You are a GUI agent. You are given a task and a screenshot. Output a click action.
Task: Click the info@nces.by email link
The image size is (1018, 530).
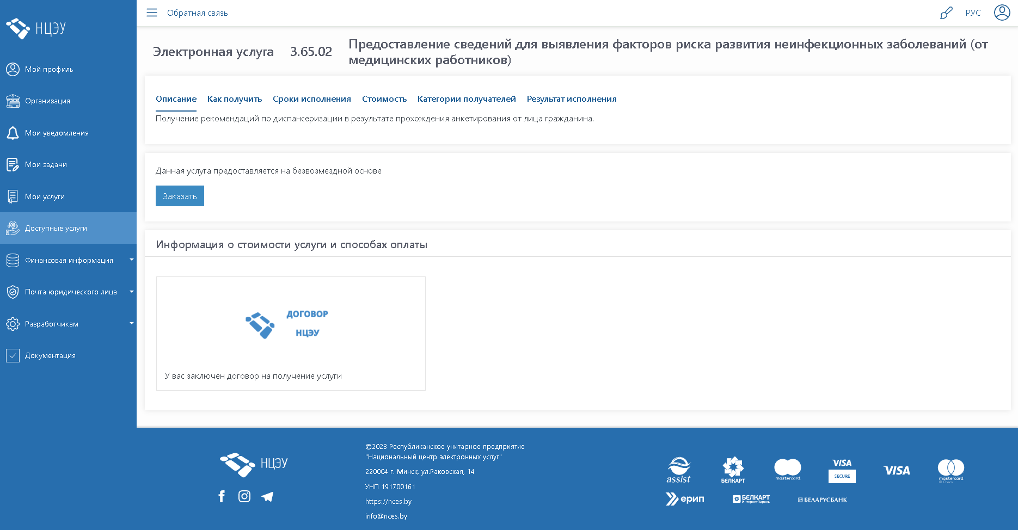coord(386,516)
